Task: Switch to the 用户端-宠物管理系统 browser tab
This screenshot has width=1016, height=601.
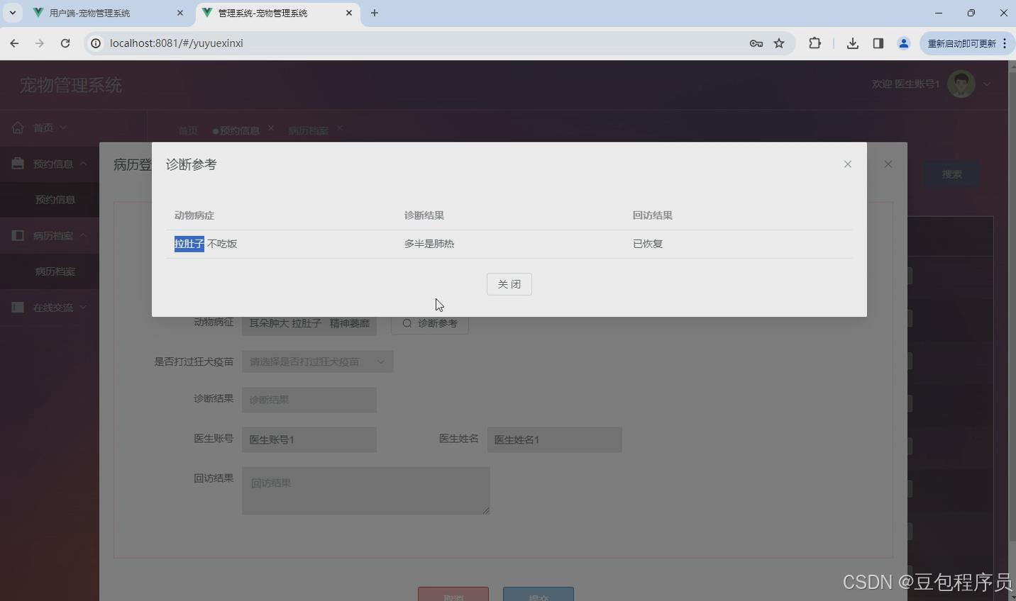Action: coord(92,13)
